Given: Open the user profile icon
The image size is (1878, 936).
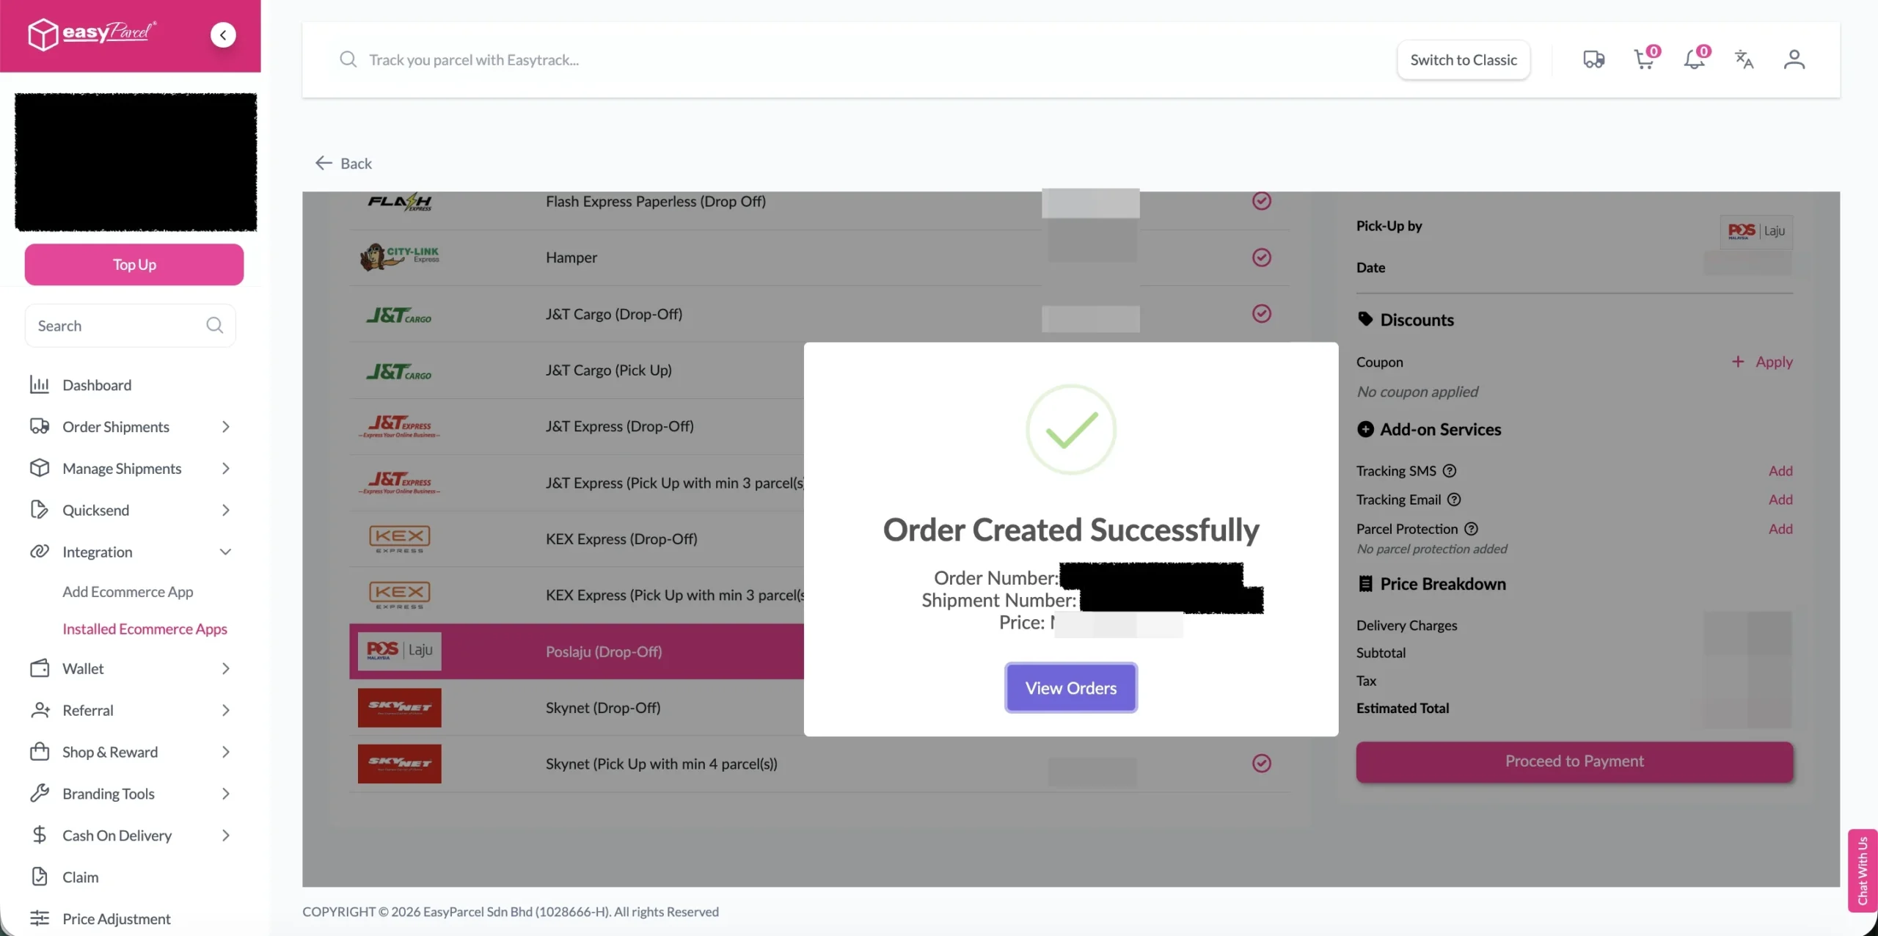Looking at the screenshot, I should coord(1794,59).
